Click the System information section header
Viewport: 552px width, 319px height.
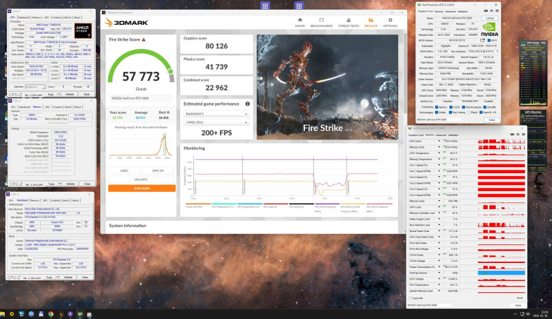tap(128, 226)
